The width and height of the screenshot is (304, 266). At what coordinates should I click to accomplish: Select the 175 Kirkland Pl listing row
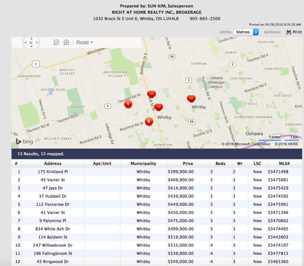[x=52, y=172]
